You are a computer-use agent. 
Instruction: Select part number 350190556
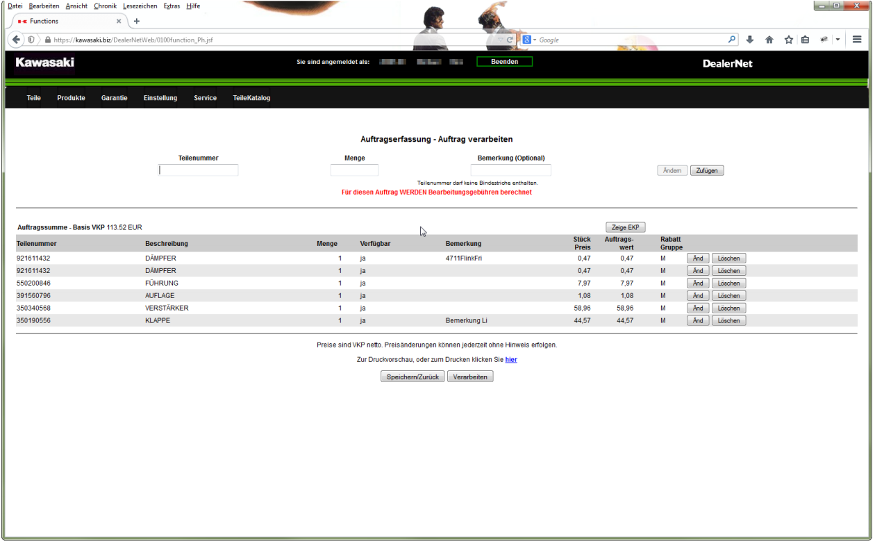[33, 321]
